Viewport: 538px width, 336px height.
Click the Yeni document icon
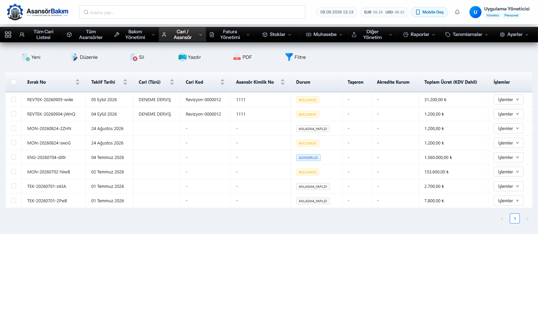click(26, 57)
